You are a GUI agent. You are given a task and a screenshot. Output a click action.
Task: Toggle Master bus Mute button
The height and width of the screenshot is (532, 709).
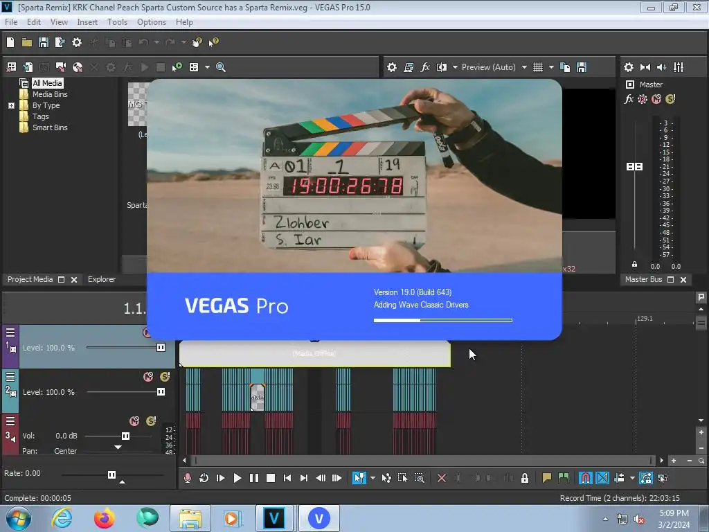click(656, 99)
